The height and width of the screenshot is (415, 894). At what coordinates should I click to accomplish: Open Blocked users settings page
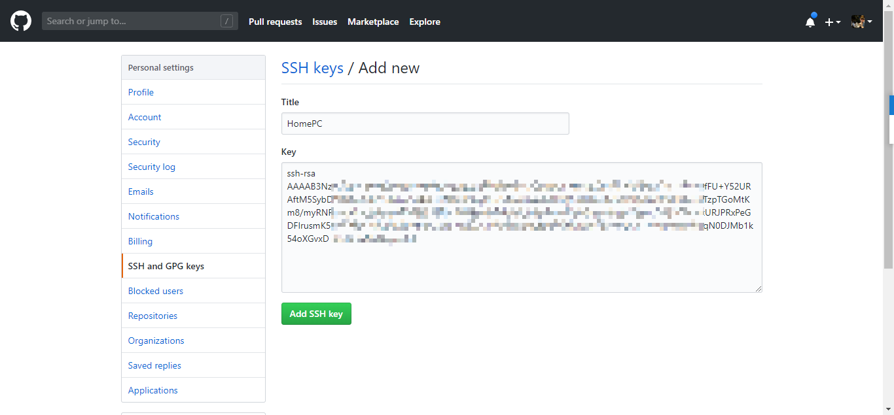(x=156, y=291)
